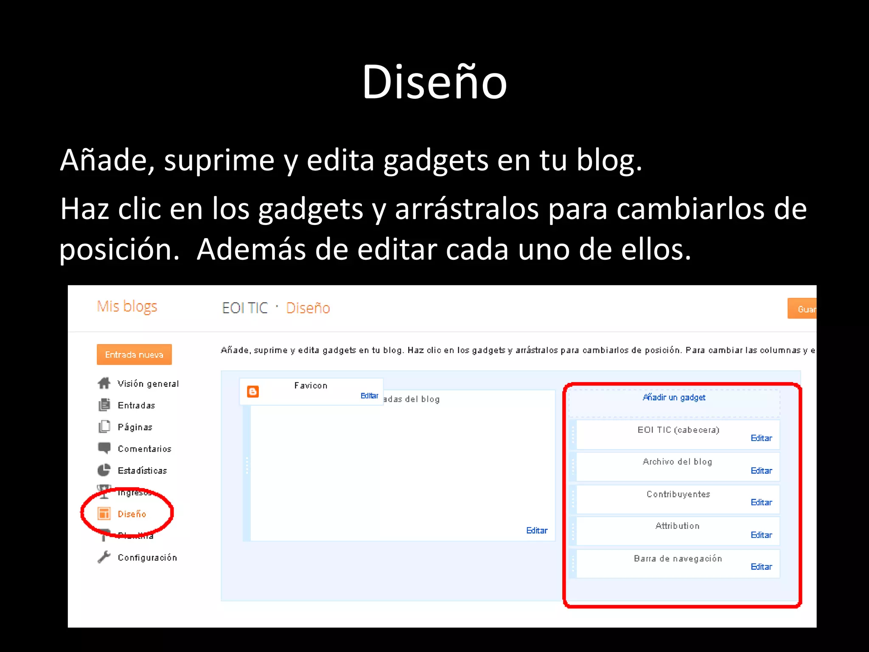Edit the Barra de navegación gadget

761,567
